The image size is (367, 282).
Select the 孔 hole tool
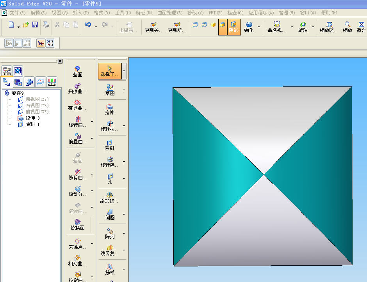(110, 178)
